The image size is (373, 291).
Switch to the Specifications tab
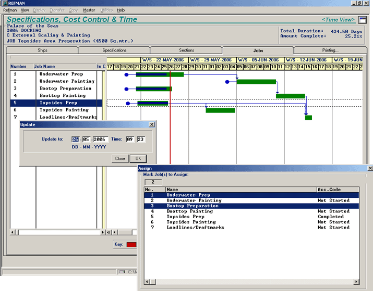(x=114, y=50)
